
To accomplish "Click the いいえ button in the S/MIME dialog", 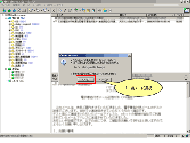I will click(103, 80).
